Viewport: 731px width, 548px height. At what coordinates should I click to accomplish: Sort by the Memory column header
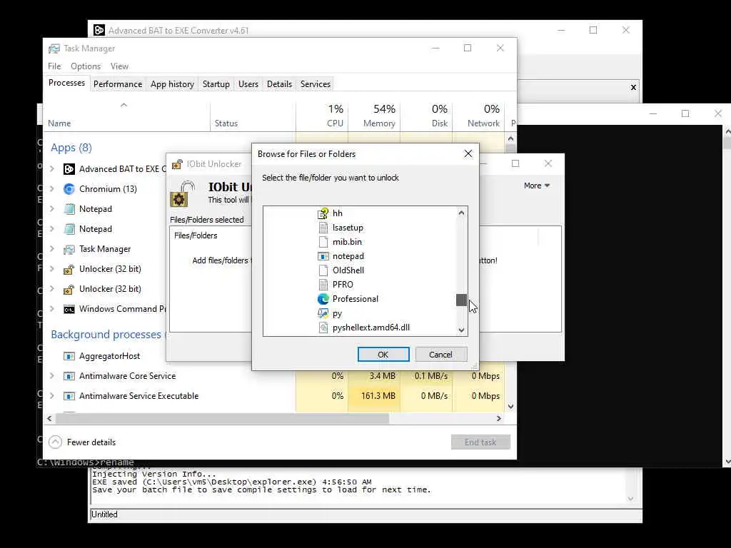(374, 116)
